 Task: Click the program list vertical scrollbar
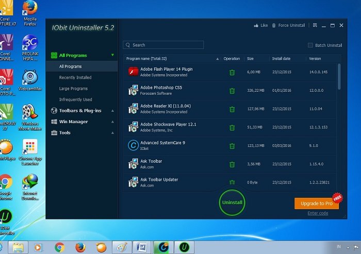(x=339, y=76)
